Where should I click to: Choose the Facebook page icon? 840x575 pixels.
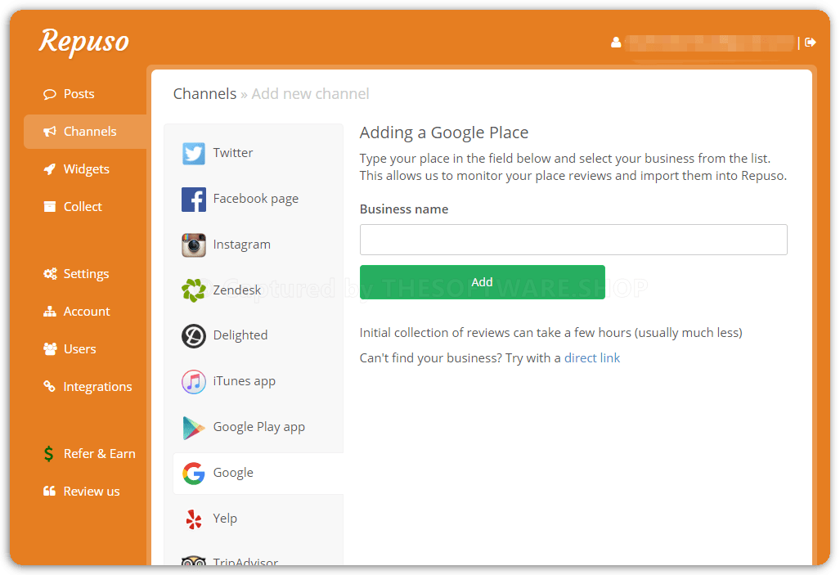[x=194, y=199]
